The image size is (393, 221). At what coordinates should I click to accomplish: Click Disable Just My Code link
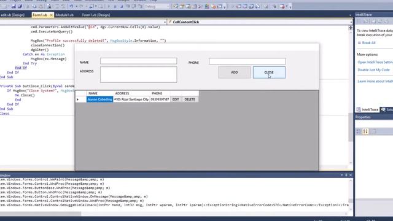[x=373, y=70]
